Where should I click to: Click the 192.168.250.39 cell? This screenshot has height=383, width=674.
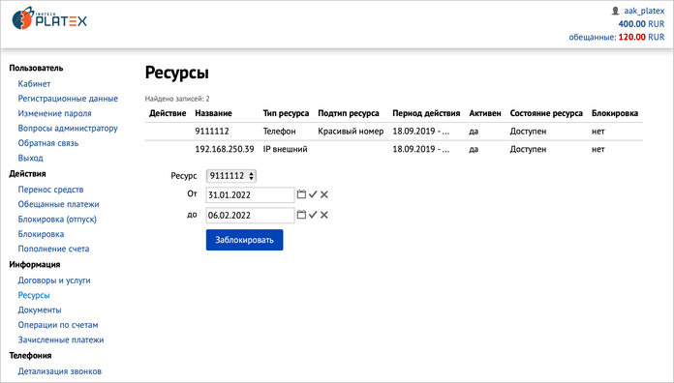pyautogui.click(x=225, y=149)
